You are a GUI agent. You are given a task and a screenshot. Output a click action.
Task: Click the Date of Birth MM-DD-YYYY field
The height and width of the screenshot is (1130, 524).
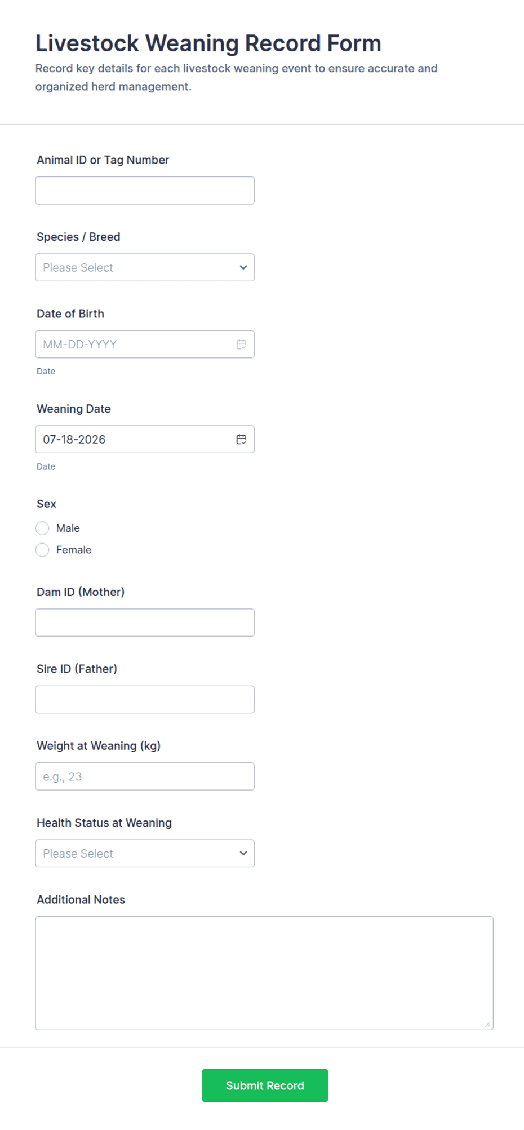pos(145,345)
